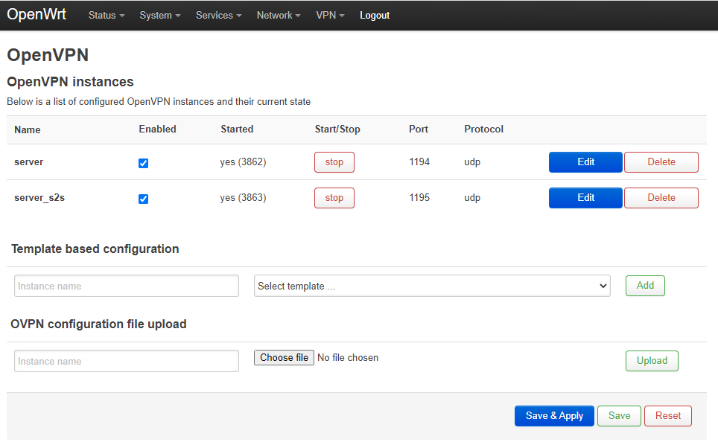Select the 'yes (3863)' started status
Screen dimensions: 718x448
tap(243, 198)
